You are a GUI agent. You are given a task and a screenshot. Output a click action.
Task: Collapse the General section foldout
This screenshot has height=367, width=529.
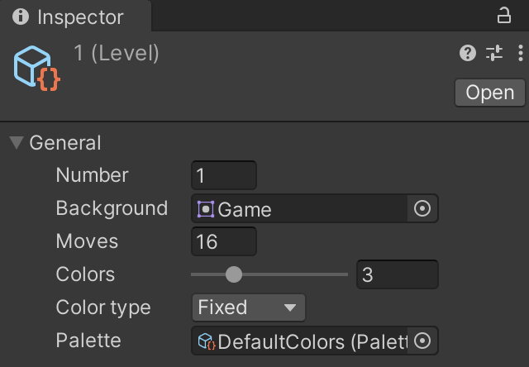point(16,143)
